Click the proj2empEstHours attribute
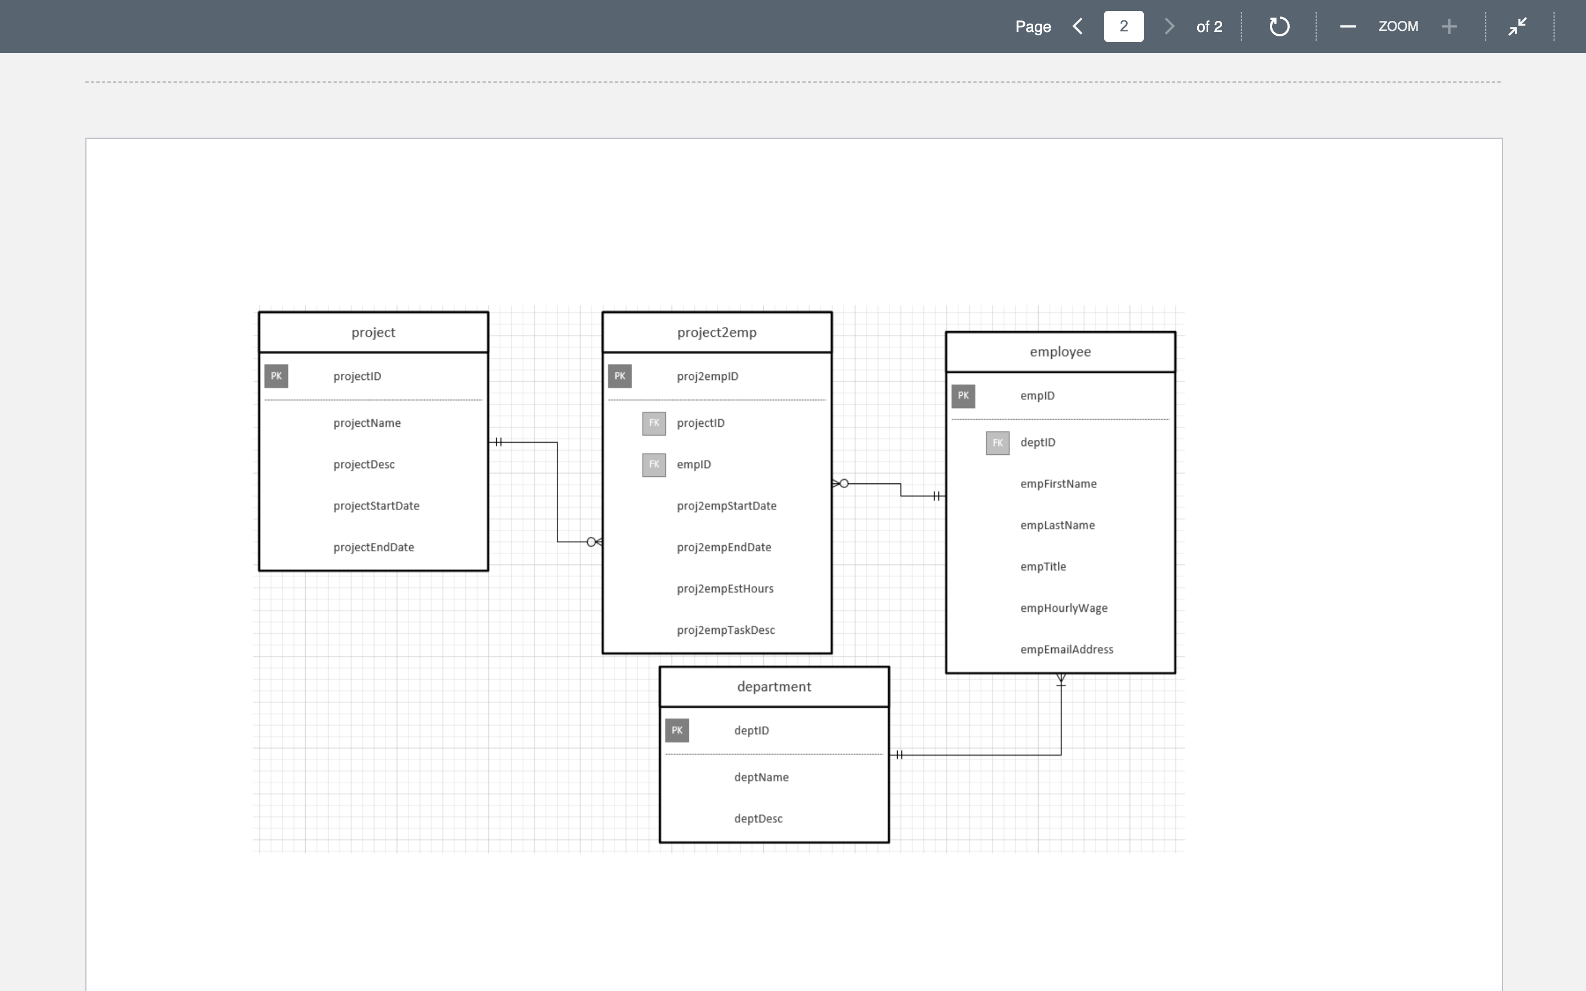 coord(724,588)
